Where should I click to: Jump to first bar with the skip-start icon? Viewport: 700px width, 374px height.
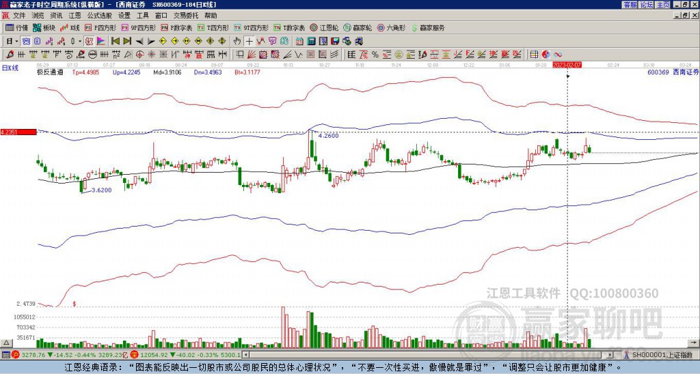coord(115,42)
